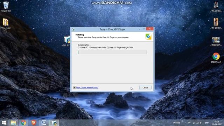Open the volume speaker tray icon
Screen dimensions: 224x126
tap(201, 123)
